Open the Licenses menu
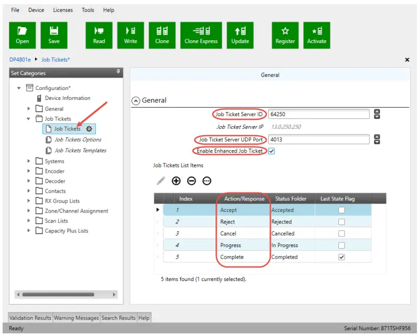419x336 pixels. click(63, 10)
